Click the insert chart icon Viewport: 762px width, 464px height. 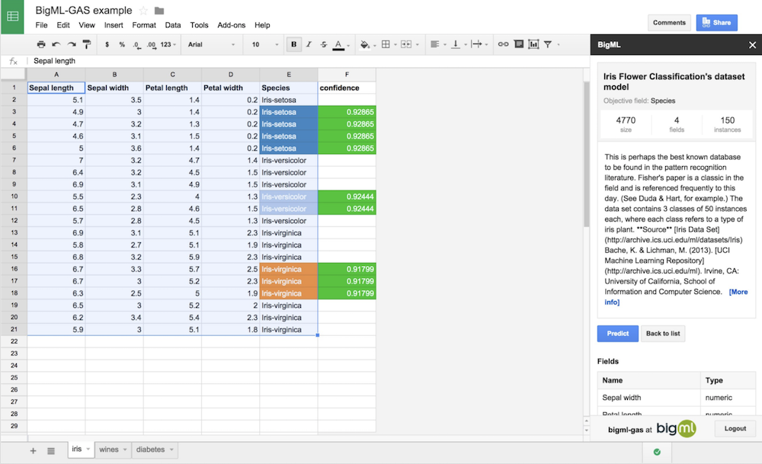pyautogui.click(x=533, y=45)
